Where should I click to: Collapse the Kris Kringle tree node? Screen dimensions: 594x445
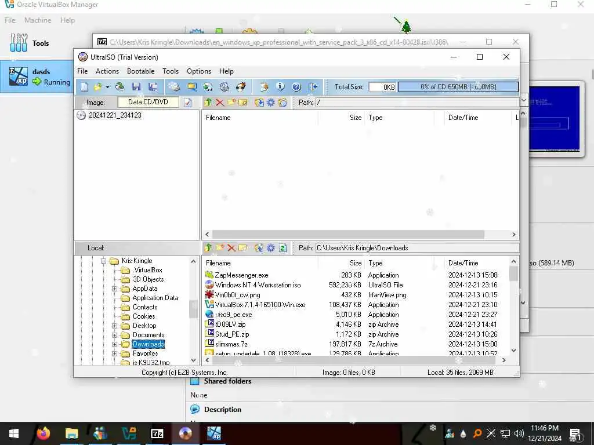click(x=103, y=261)
